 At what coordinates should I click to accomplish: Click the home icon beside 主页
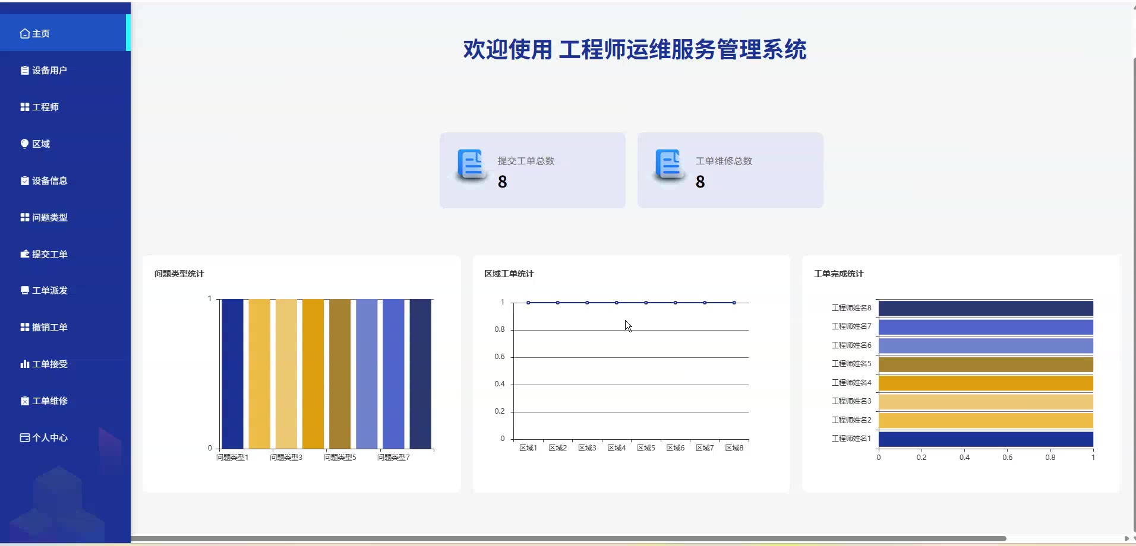[24, 34]
